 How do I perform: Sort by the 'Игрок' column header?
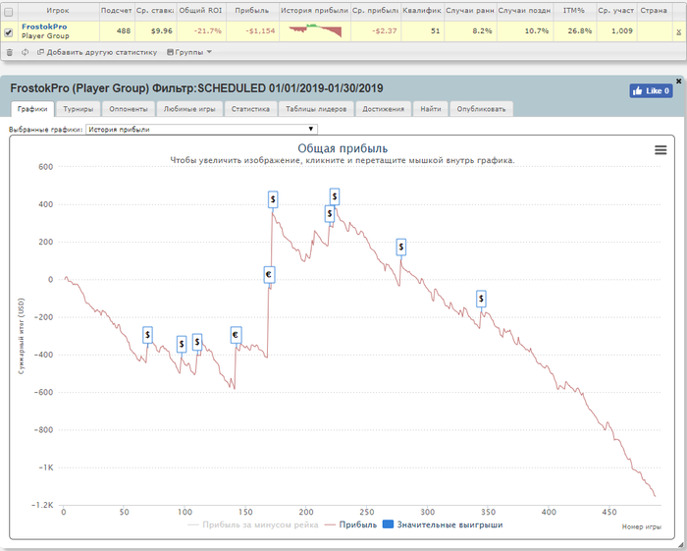tap(58, 11)
